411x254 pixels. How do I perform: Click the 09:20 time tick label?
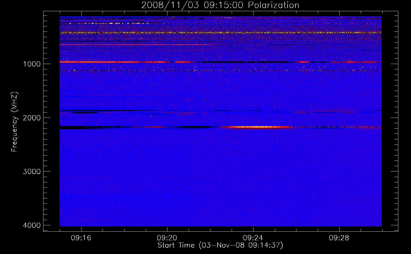(167, 238)
